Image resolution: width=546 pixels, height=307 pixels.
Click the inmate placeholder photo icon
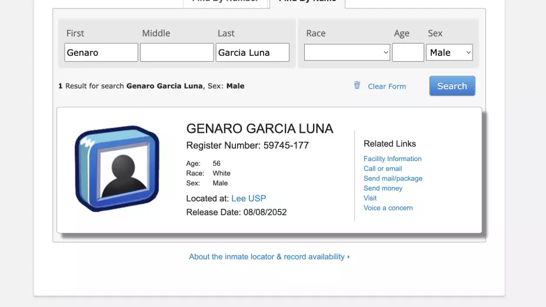click(x=118, y=168)
